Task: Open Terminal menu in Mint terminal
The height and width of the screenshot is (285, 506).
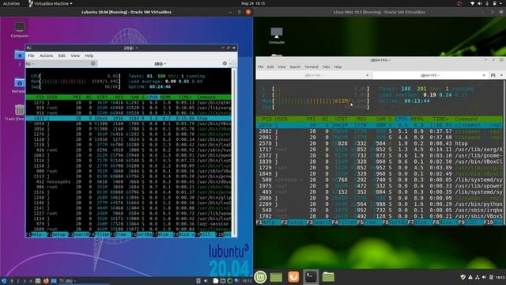Action: [312, 66]
